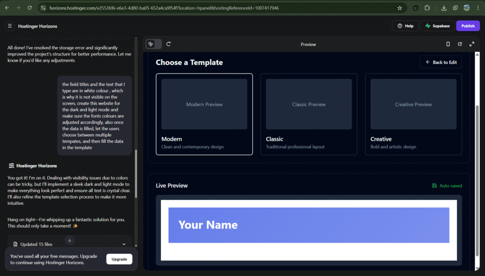Publish the website
This screenshot has height=276, width=485.
pos(467,26)
